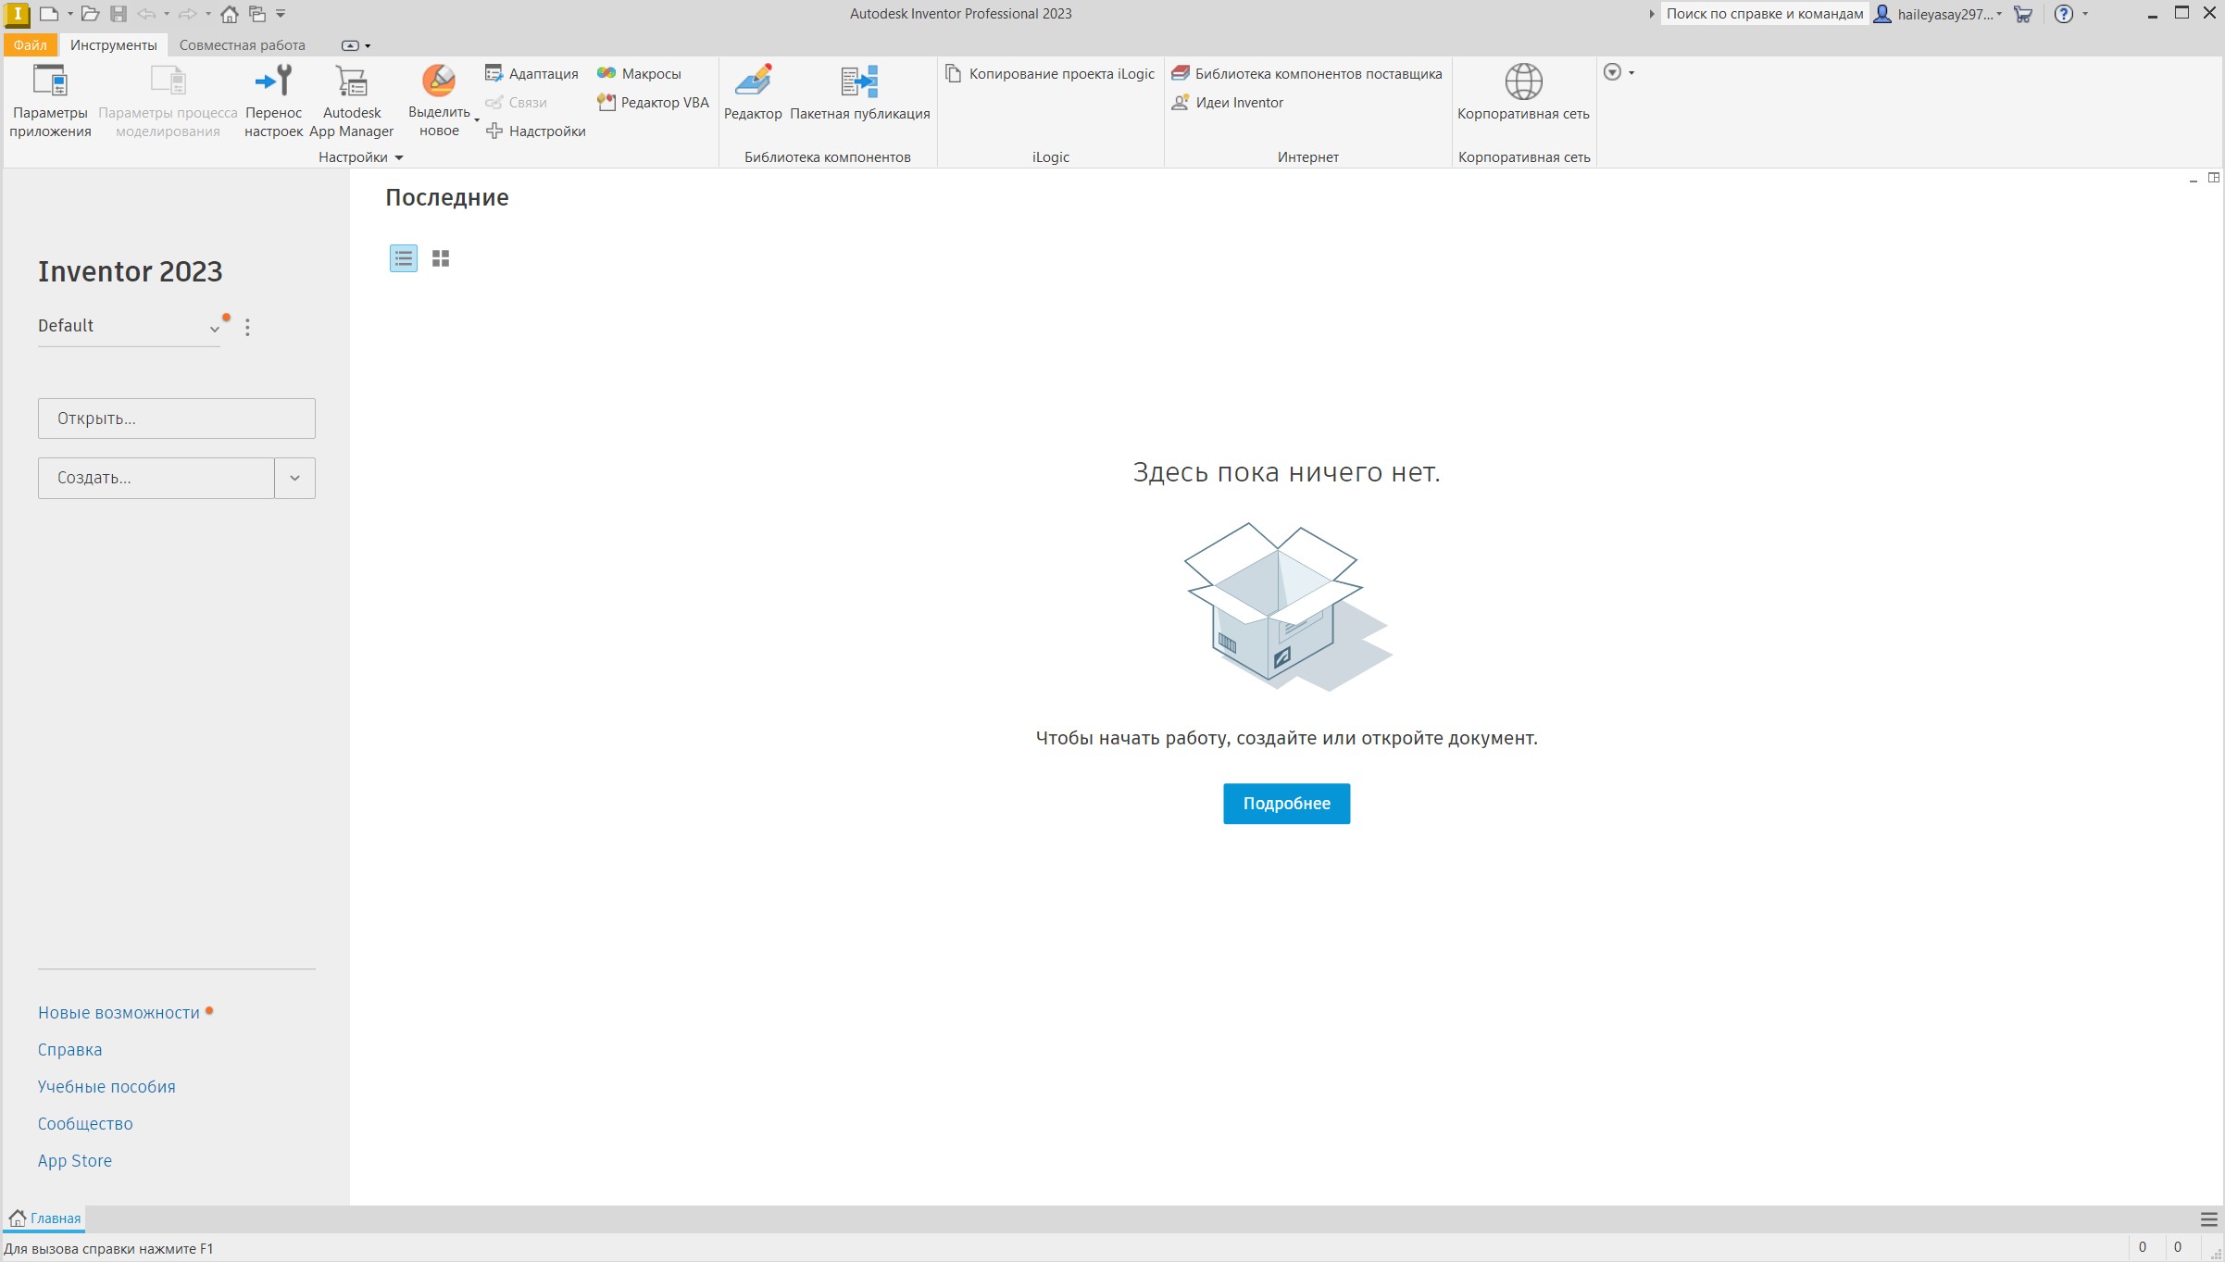The width and height of the screenshot is (2225, 1262).
Task: Open the Сообщество link
Action: tap(85, 1124)
